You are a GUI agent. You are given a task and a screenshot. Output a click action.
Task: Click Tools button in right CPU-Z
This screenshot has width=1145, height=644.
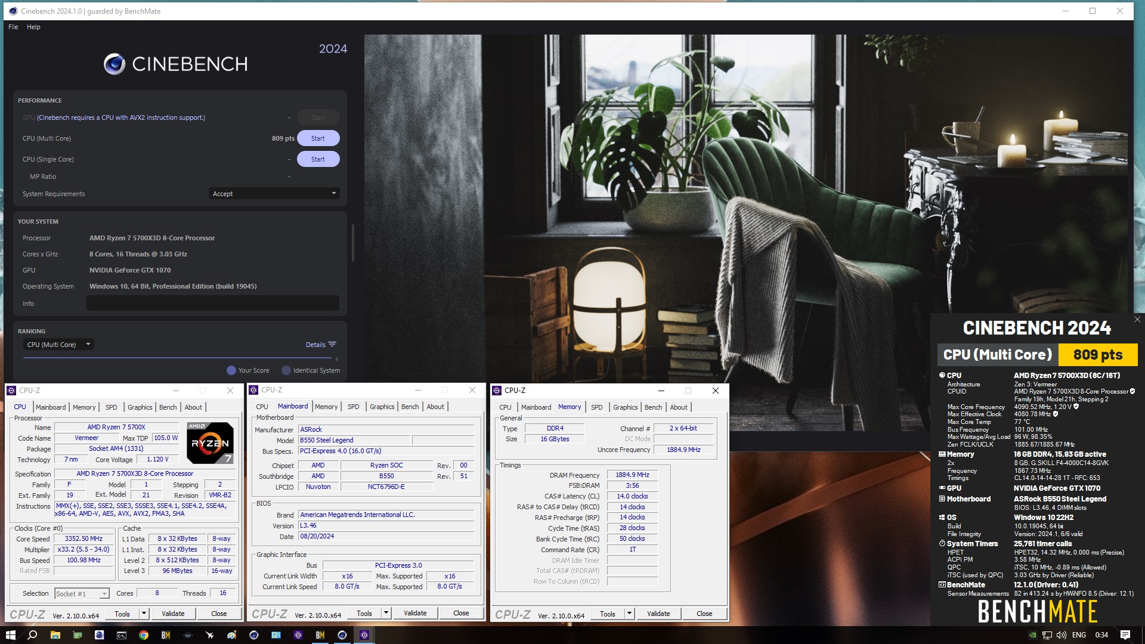[x=608, y=614]
